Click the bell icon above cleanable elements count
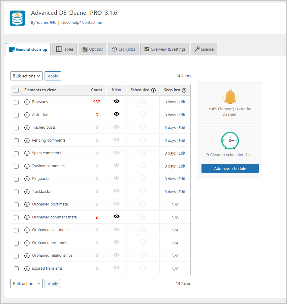This screenshot has width=287, height=304. click(x=230, y=97)
